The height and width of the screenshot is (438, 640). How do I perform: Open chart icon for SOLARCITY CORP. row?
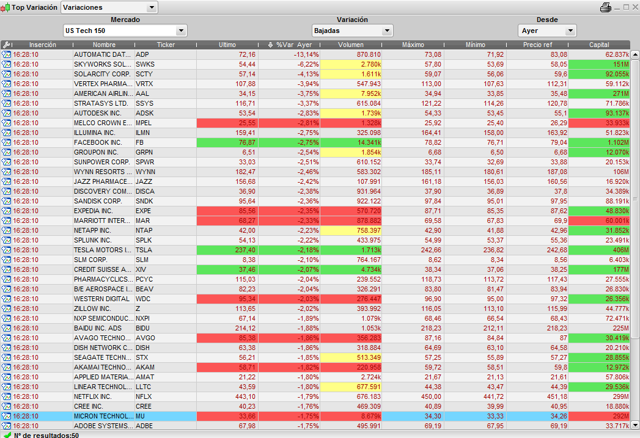6,75
